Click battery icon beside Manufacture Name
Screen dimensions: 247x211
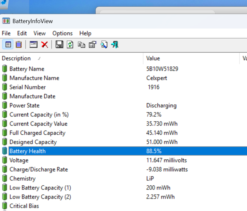[x=5, y=78]
